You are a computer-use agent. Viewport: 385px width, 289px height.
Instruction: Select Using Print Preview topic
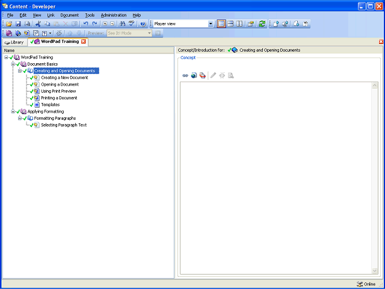pos(58,91)
